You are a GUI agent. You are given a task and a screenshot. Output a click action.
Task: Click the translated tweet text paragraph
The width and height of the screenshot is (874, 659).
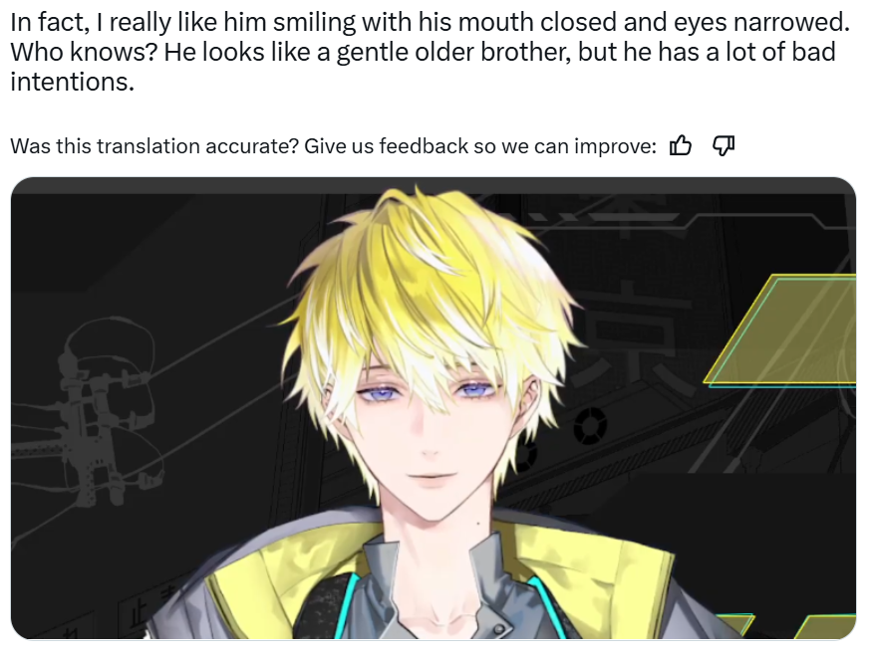[x=430, y=52]
